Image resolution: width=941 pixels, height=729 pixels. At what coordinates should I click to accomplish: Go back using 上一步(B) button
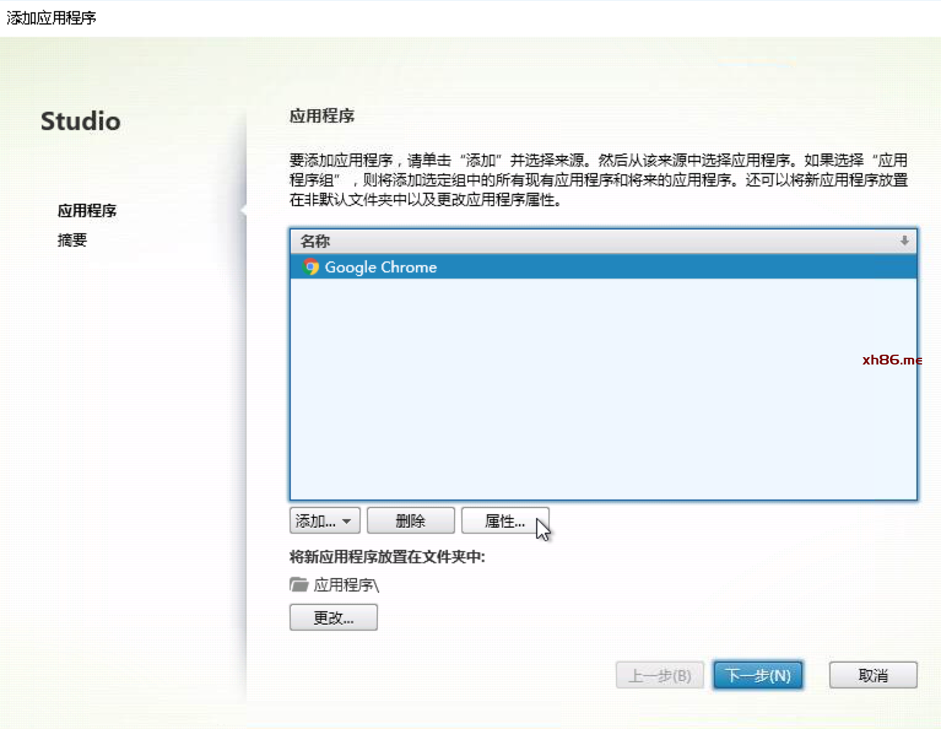click(x=659, y=676)
